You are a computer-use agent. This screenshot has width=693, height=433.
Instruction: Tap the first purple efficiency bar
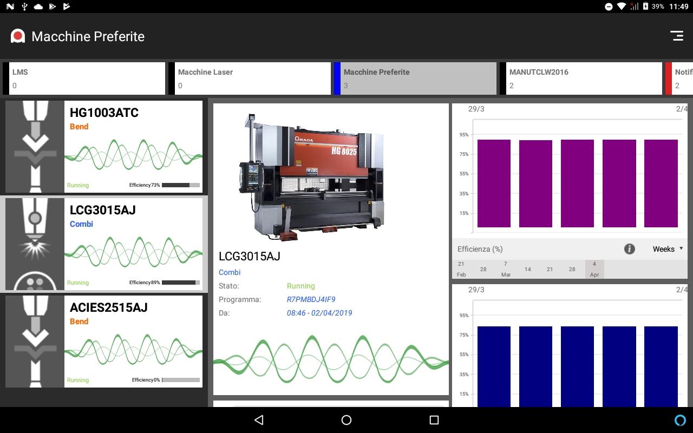click(x=494, y=183)
